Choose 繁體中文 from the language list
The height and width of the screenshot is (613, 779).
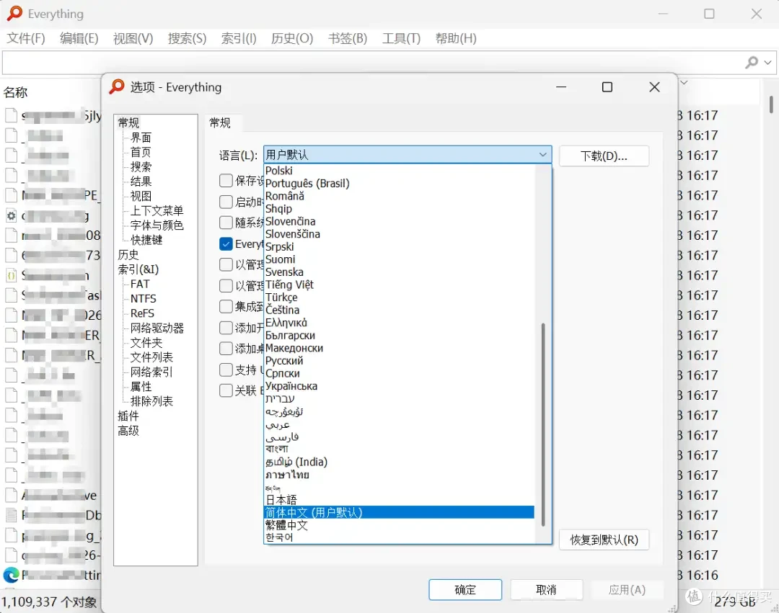coord(399,524)
